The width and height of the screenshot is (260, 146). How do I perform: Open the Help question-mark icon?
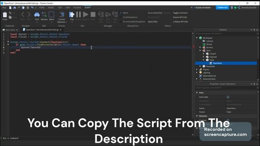tap(232, 8)
